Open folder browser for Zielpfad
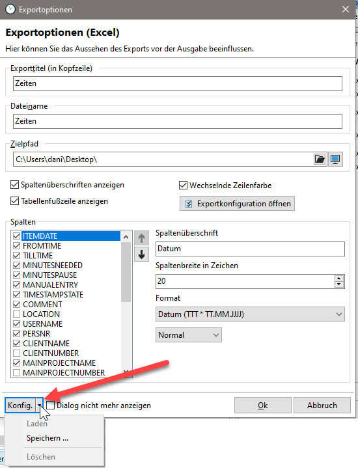 click(x=320, y=159)
